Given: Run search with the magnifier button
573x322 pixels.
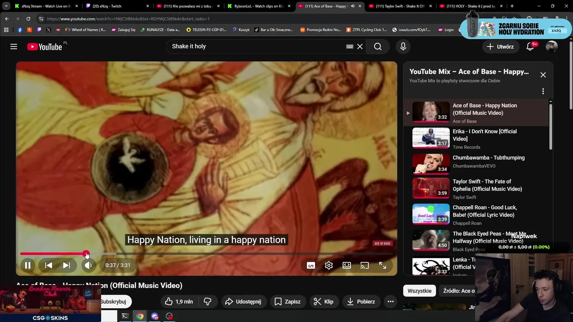Looking at the screenshot, I should tap(378, 47).
